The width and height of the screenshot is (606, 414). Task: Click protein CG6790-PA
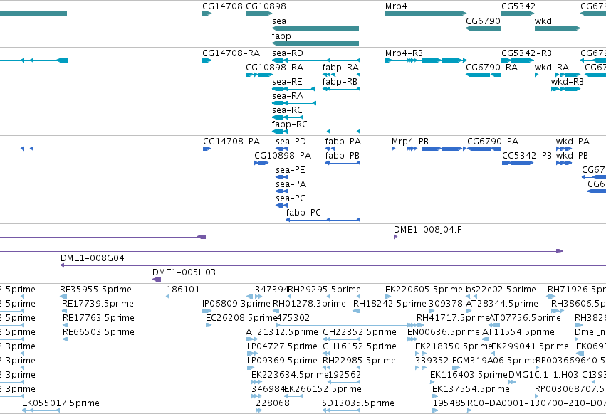tap(493, 142)
